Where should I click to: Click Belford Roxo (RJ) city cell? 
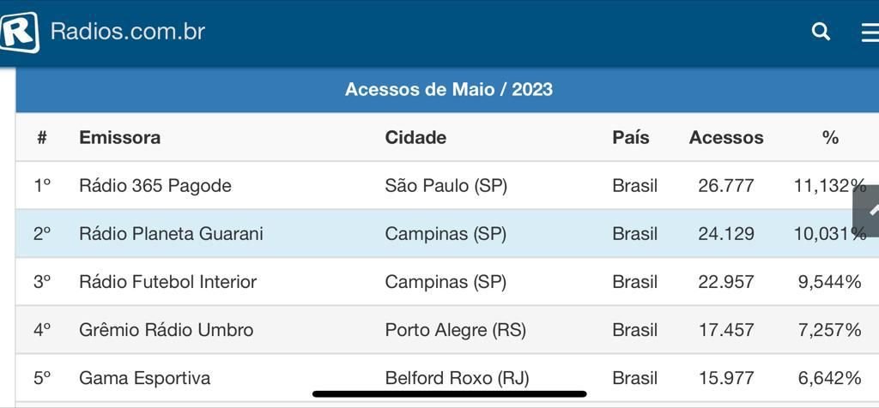pyautogui.click(x=457, y=378)
